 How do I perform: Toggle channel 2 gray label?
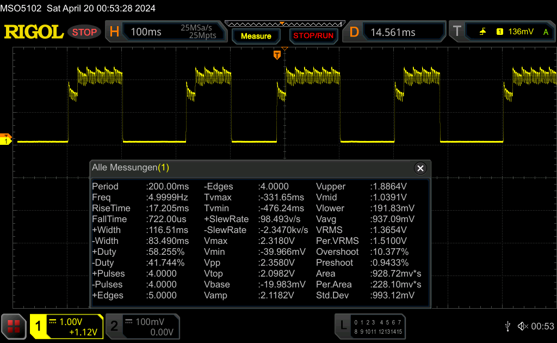pyautogui.click(x=114, y=326)
